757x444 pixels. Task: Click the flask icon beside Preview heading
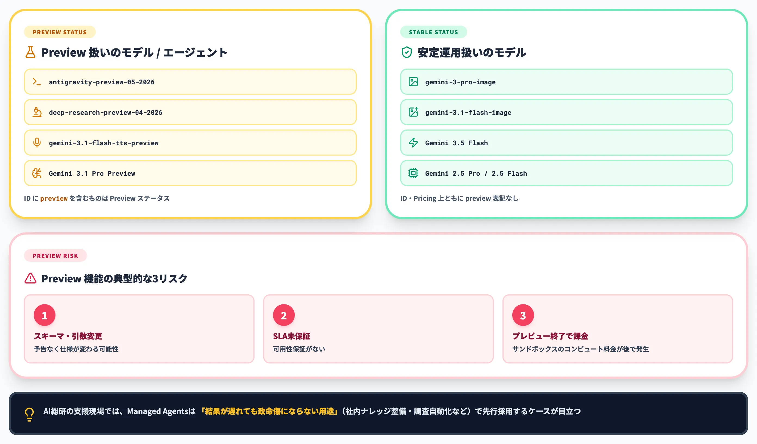coord(30,52)
